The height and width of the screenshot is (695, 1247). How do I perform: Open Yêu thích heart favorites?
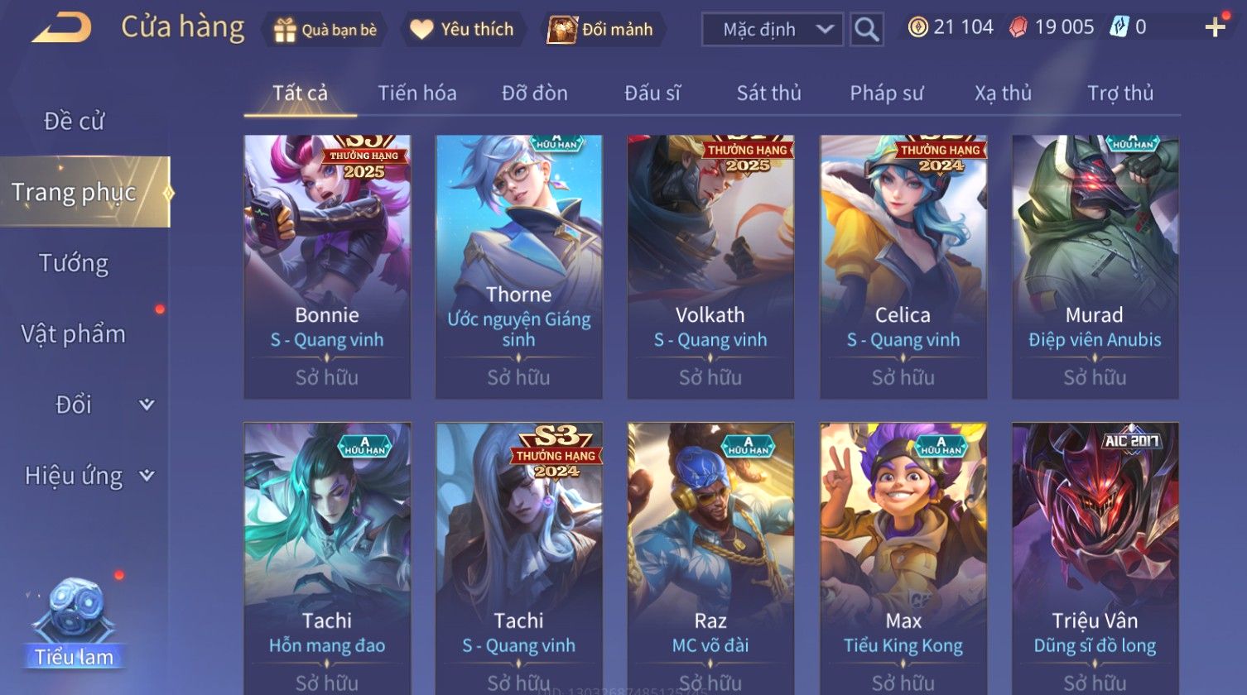[421, 30]
